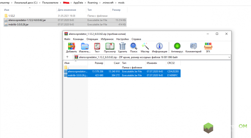Go up one folder with arrow button
The height and width of the screenshot is (138, 251).
click(67, 57)
